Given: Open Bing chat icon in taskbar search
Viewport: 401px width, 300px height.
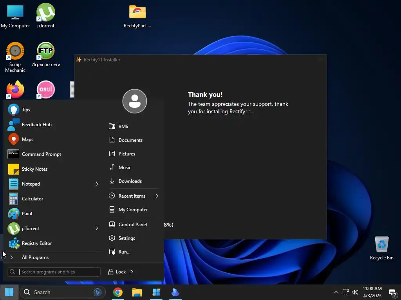Looking at the screenshot, I should point(98,292).
